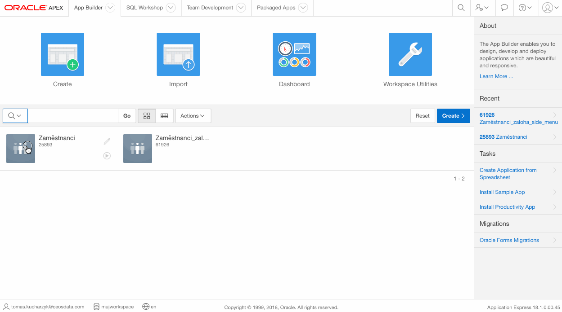This screenshot has height=312, width=562.
Task: Open the search column selector dropdown
Action: click(x=15, y=116)
